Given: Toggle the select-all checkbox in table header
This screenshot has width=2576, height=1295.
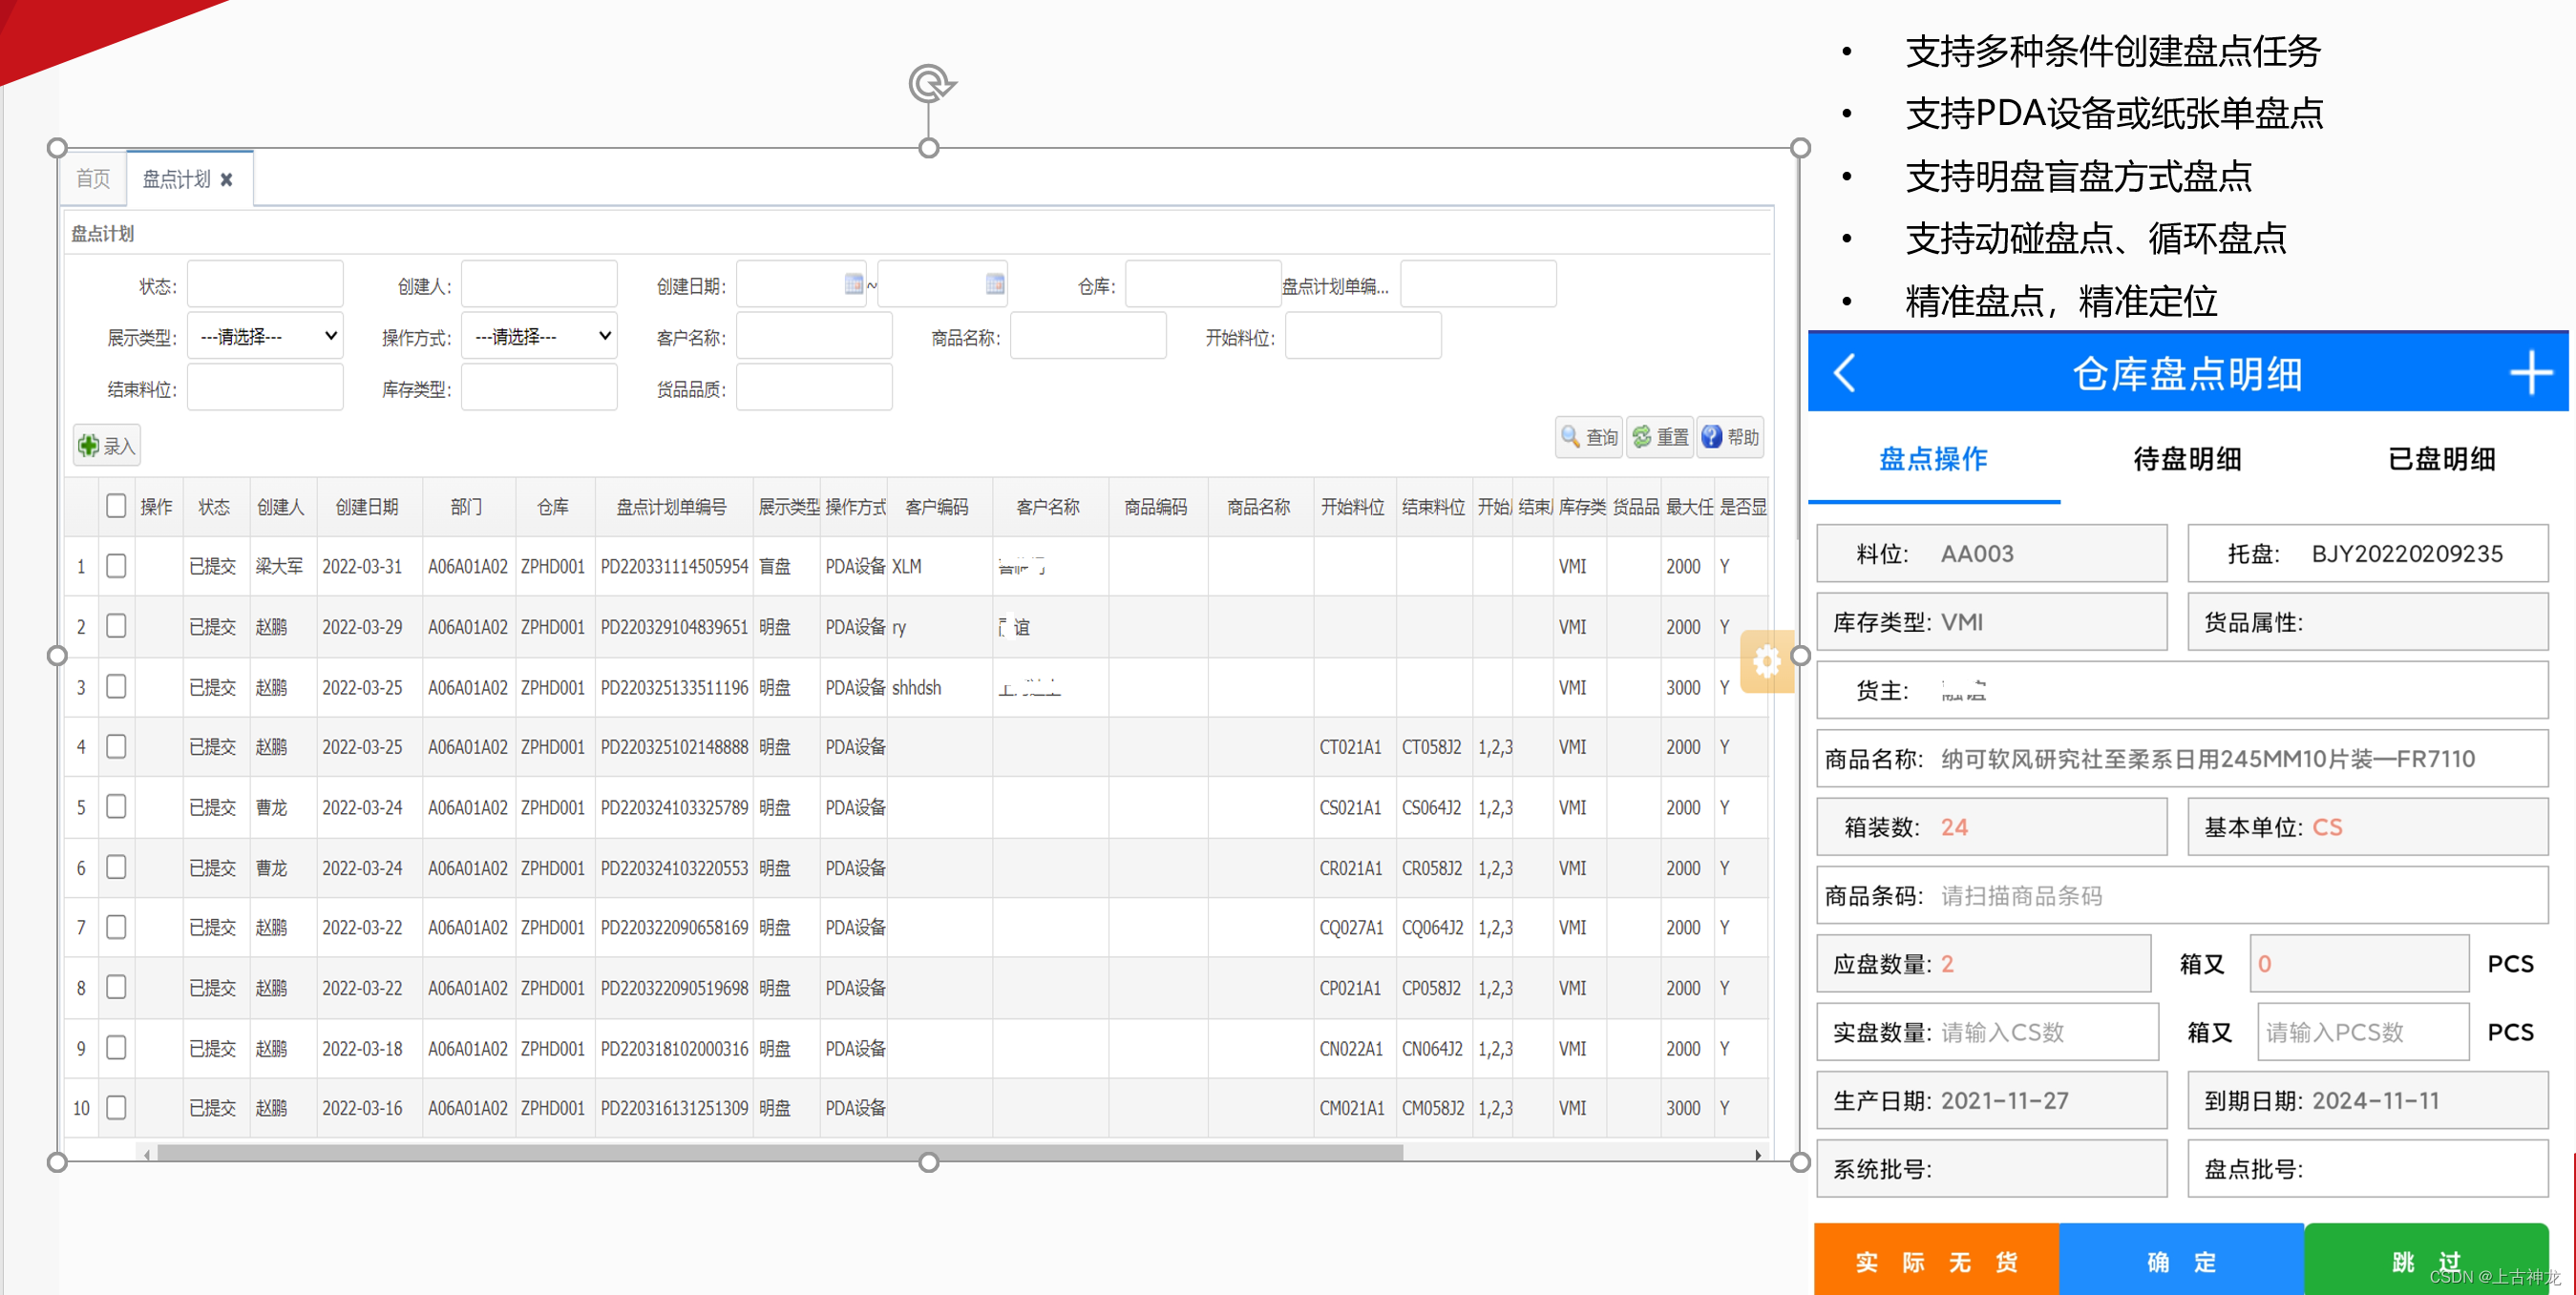Looking at the screenshot, I should click(116, 506).
